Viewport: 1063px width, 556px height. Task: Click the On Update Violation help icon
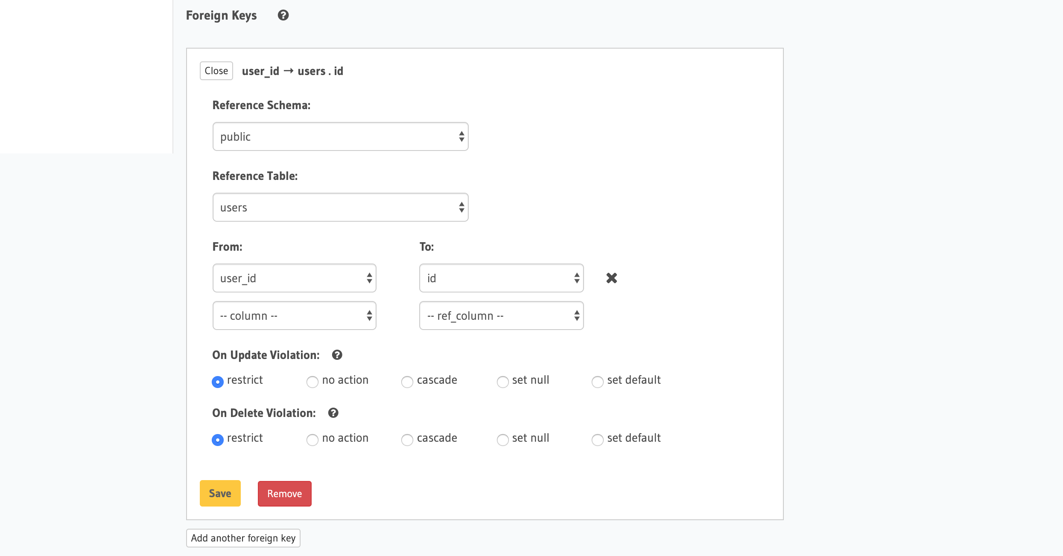tap(337, 355)
